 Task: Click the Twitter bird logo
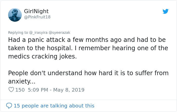coord(165,11)
